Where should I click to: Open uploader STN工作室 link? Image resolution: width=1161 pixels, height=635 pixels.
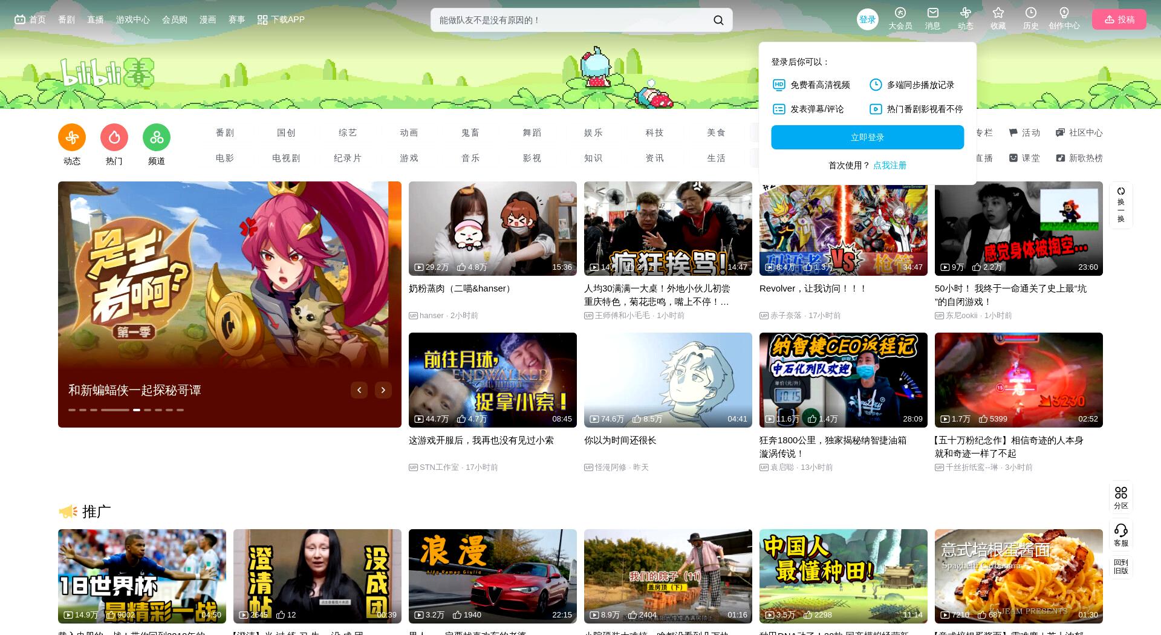pyautogui.click(x=439, y=467)
